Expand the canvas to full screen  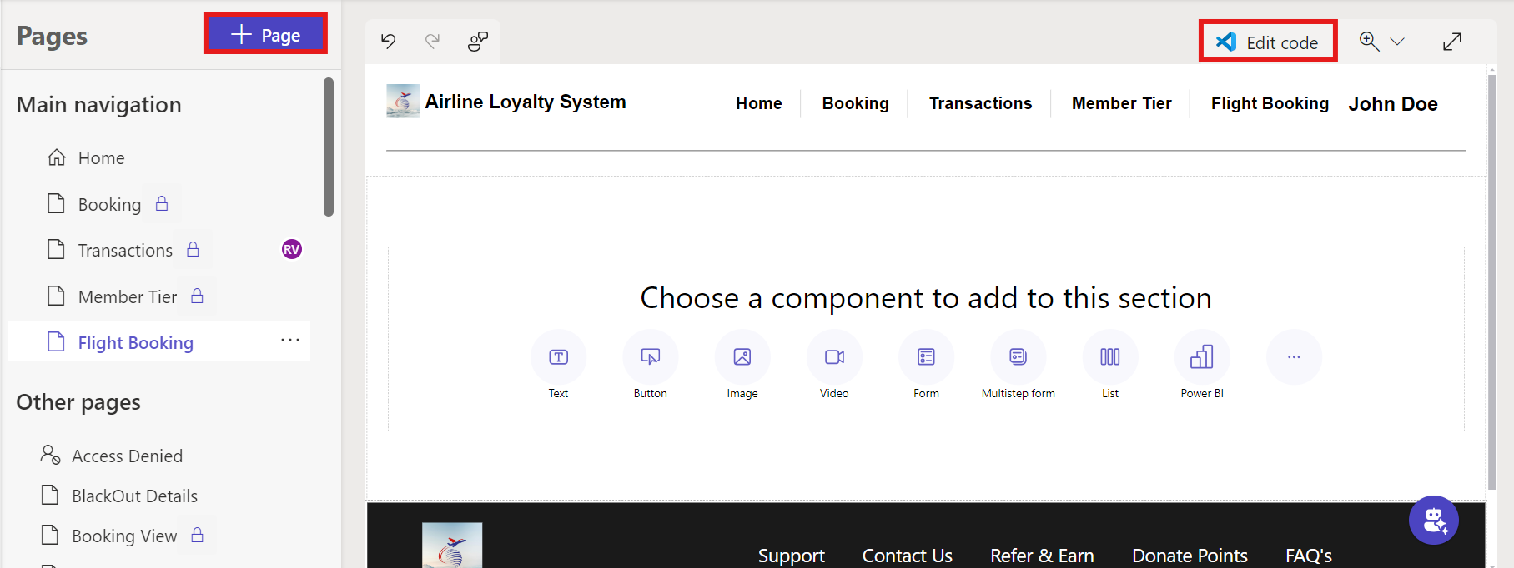point(1451,41)
